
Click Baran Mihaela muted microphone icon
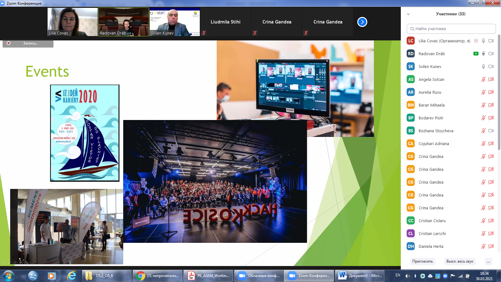point(483,105)
